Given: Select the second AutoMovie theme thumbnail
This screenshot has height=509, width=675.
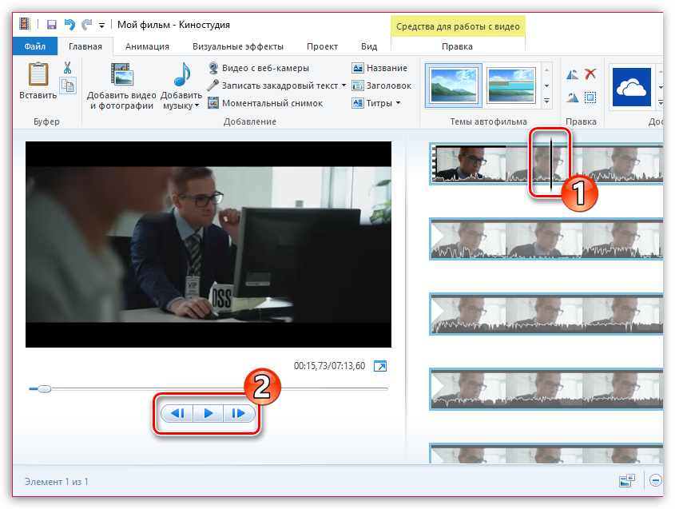Looking at the screenshot, I should [x=511, y=85].
